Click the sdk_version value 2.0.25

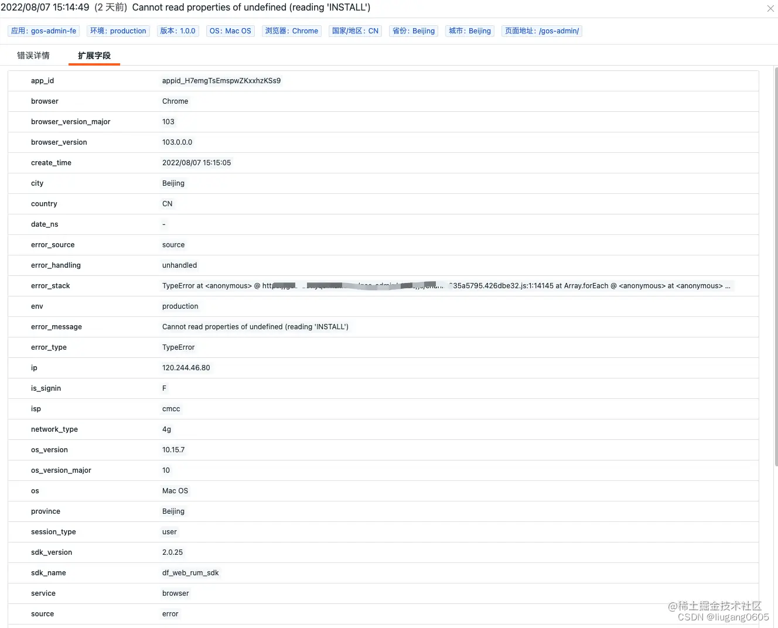(172, 552)
